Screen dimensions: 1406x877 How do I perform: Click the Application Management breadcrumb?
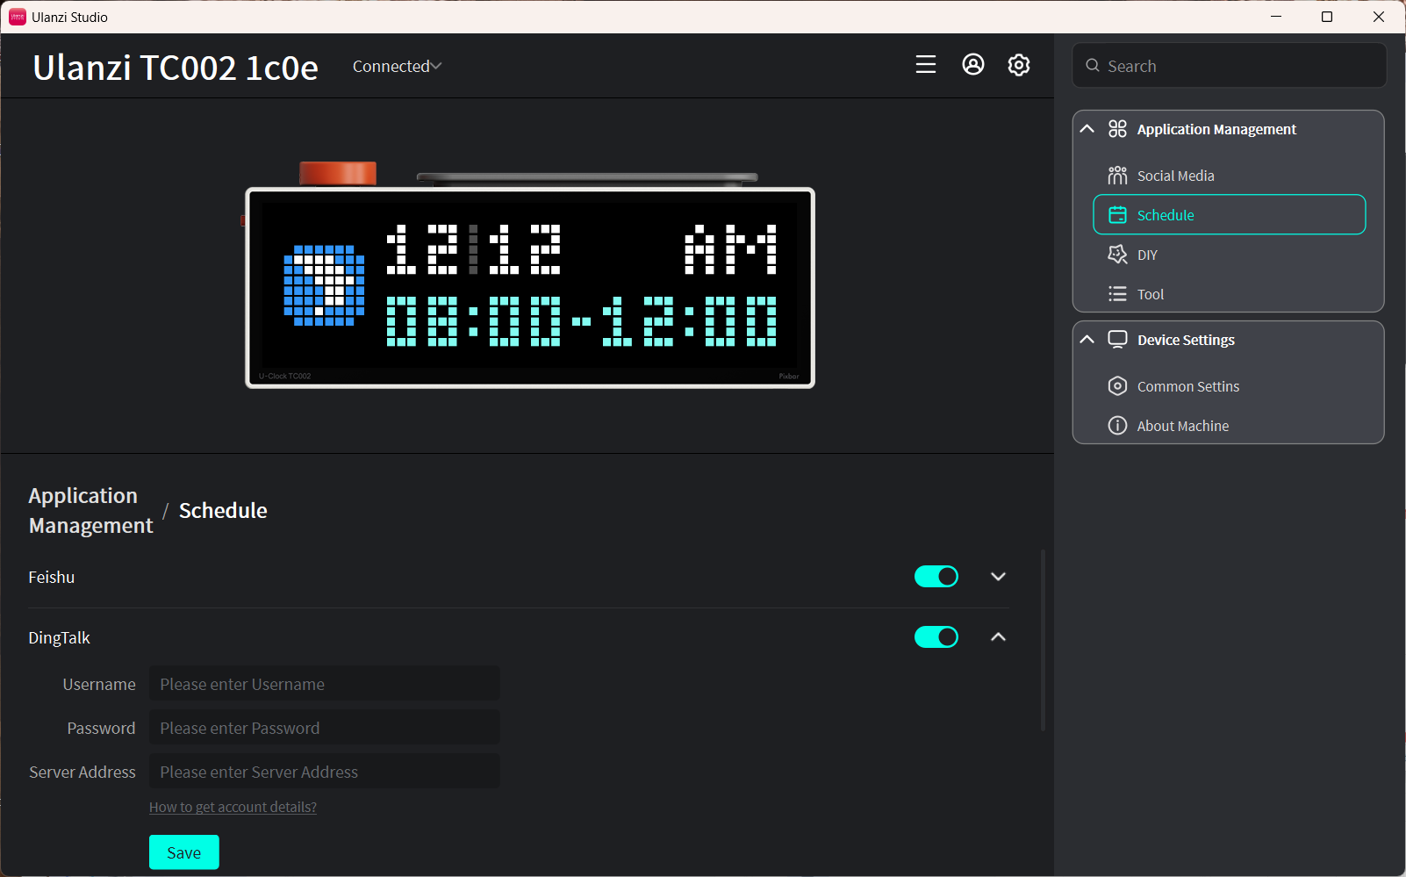click(90, 511)
